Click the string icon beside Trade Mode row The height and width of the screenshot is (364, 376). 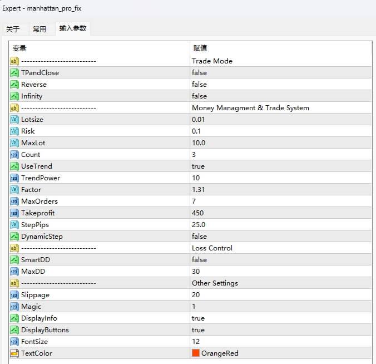coord(14,61)
